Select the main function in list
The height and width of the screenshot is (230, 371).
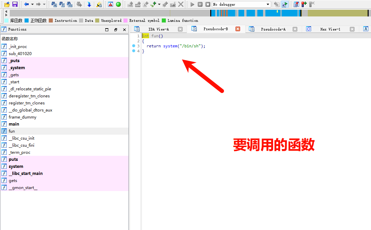coord(14,124)
